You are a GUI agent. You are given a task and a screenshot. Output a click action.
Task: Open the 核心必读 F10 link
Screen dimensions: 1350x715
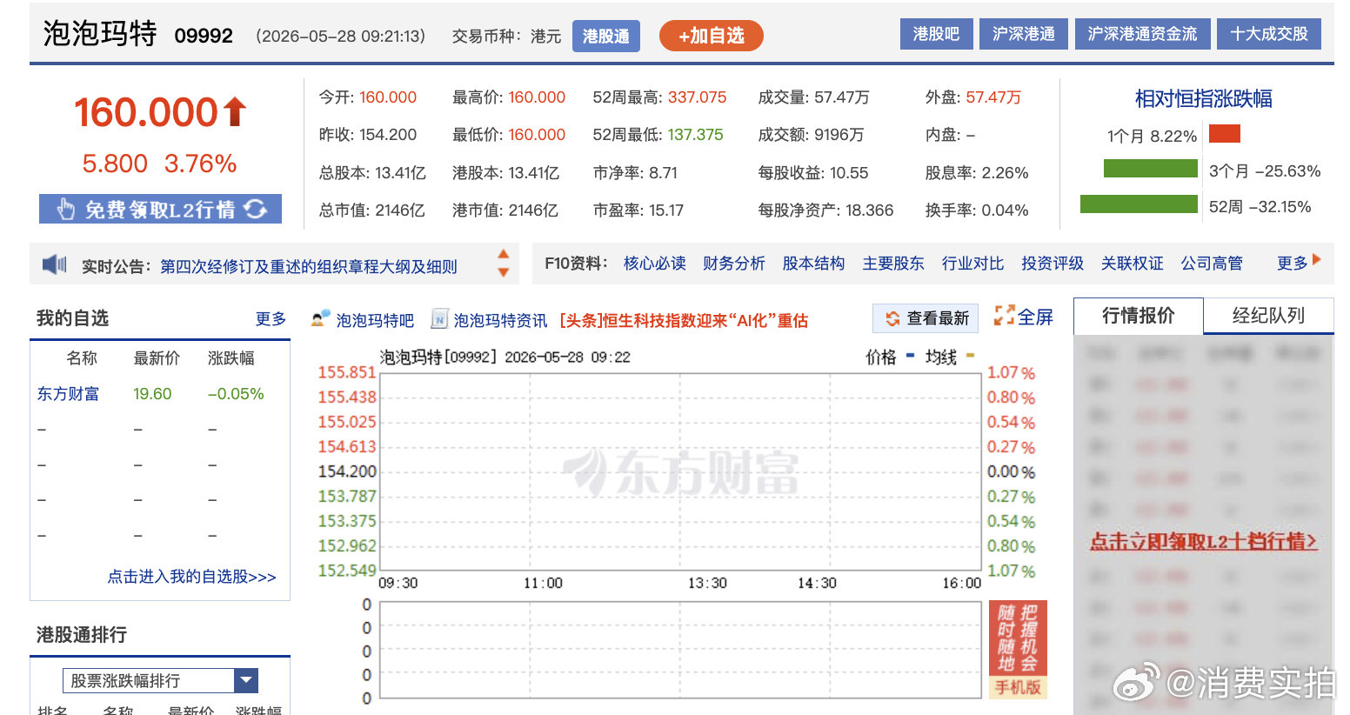(654, 263)
